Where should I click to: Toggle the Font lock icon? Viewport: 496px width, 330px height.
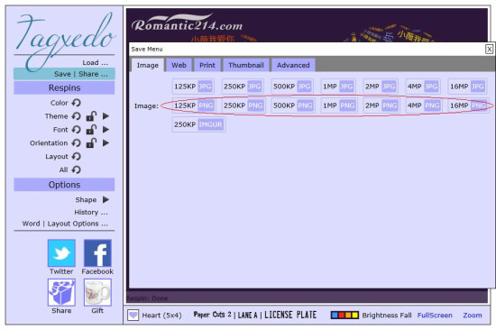tap(91, 130)
